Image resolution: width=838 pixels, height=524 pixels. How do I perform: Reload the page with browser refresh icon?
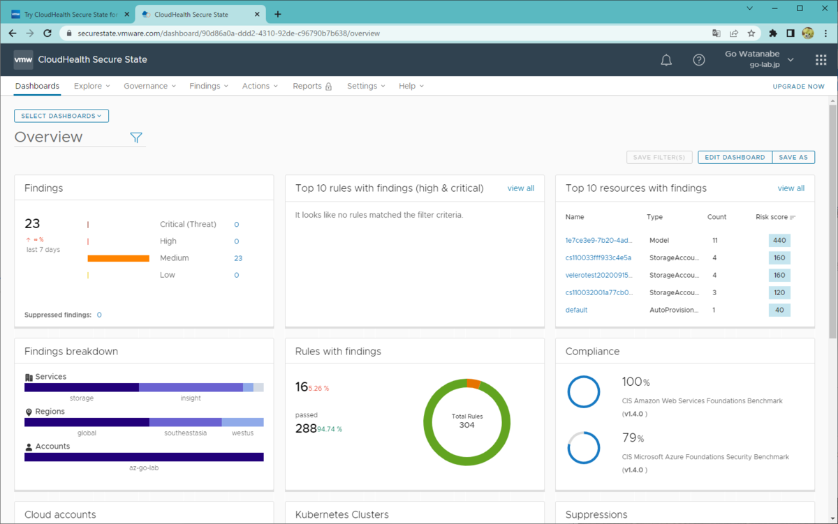pyautogui.click(x=47, y=33)
